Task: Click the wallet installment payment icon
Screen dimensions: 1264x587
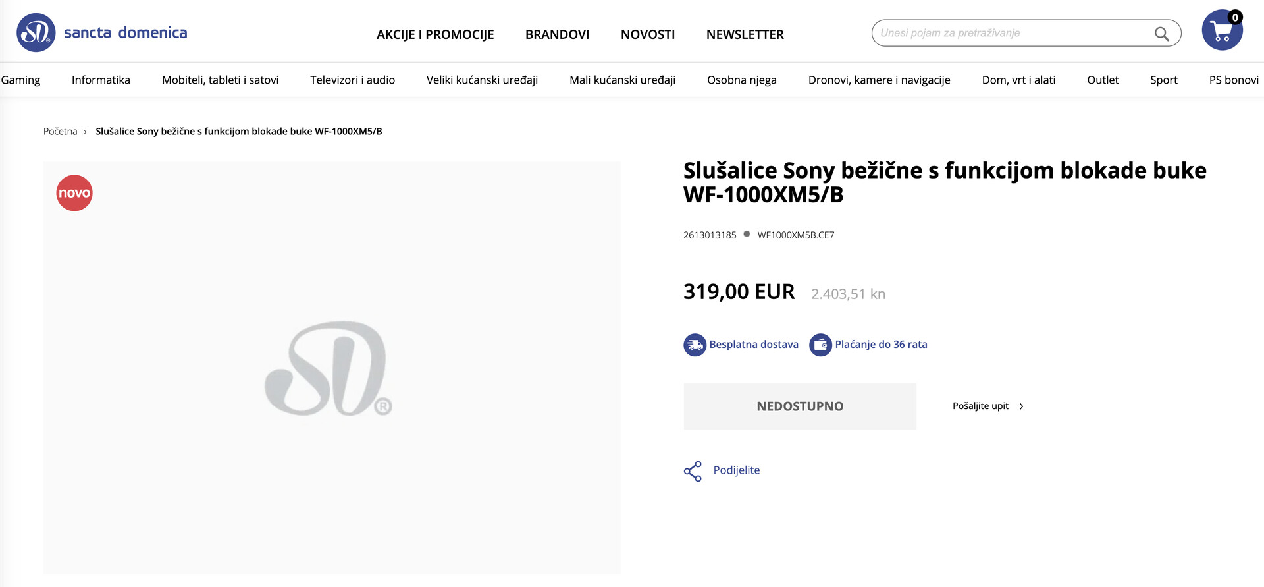Action: 820,345
